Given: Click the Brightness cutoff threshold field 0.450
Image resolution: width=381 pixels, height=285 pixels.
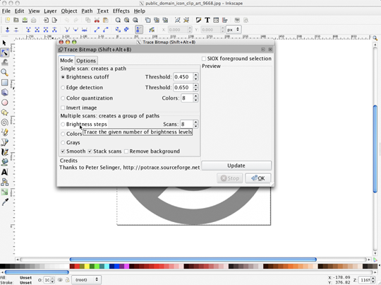Looking at the screenshot, I should [183, 77].
